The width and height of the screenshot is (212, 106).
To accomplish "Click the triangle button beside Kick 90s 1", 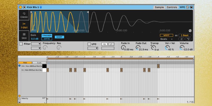I will (x=24, y=7).
